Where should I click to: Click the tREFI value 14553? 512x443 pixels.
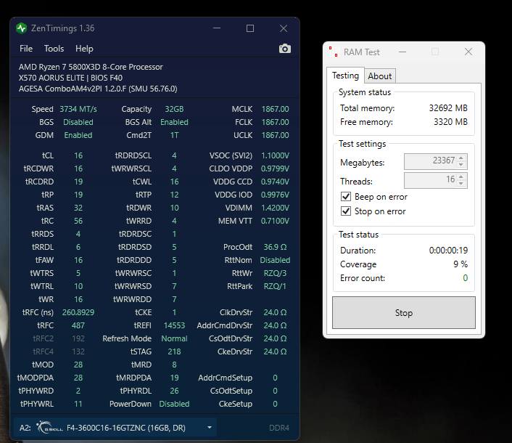tap(174, 325)
